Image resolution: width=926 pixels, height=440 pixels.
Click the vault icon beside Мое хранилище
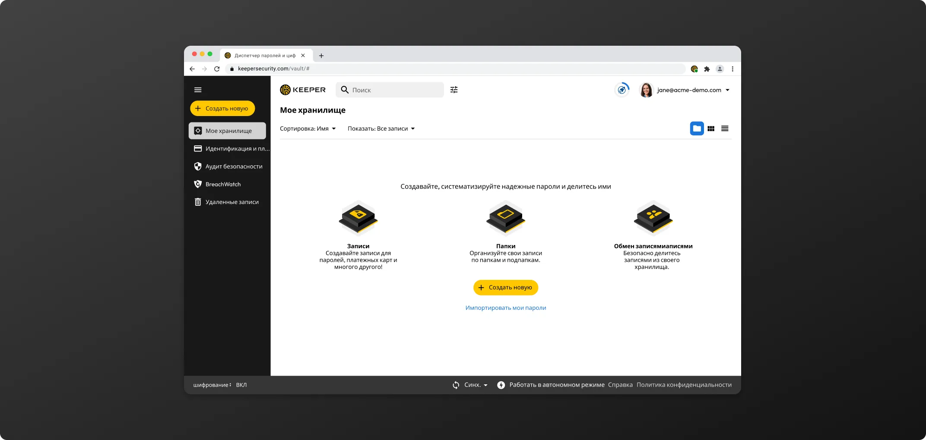tap(198, 131)
